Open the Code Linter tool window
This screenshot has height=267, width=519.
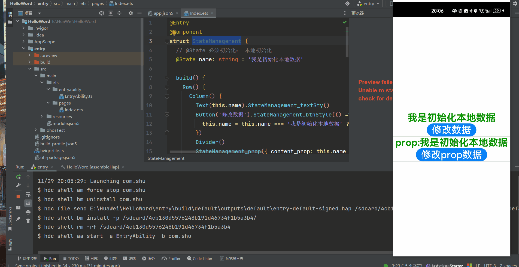(x=200, y=259)
